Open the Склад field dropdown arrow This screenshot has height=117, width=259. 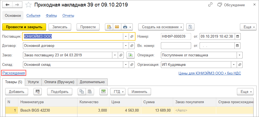(x=126, y=65)
